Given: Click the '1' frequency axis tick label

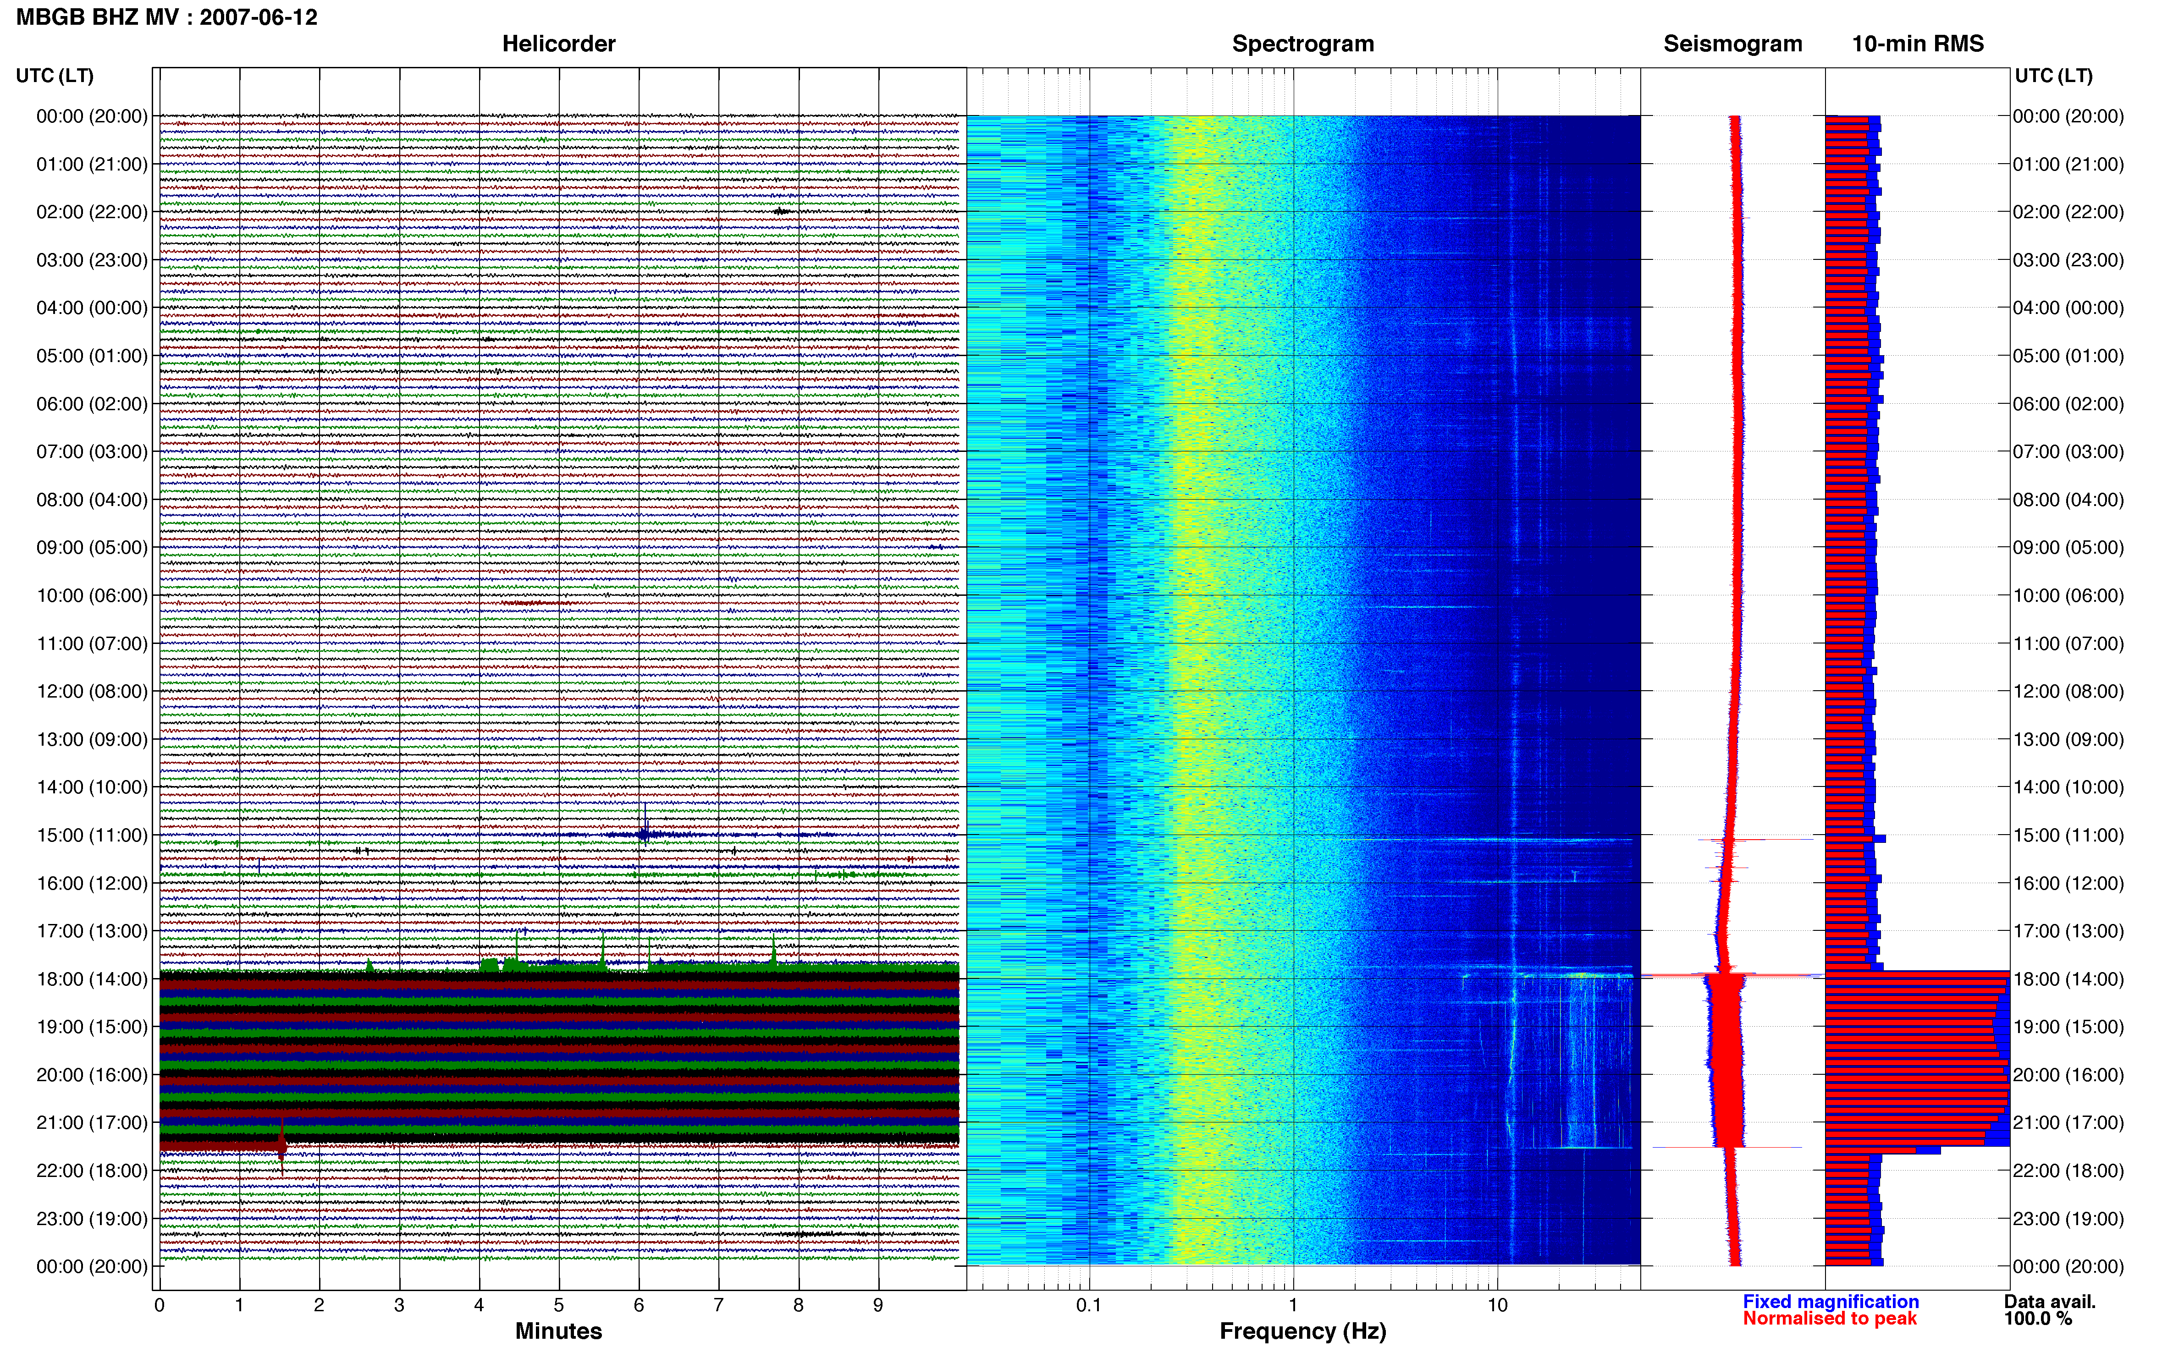Looking at the screenshot, I should click(x=1293, y=1305).
